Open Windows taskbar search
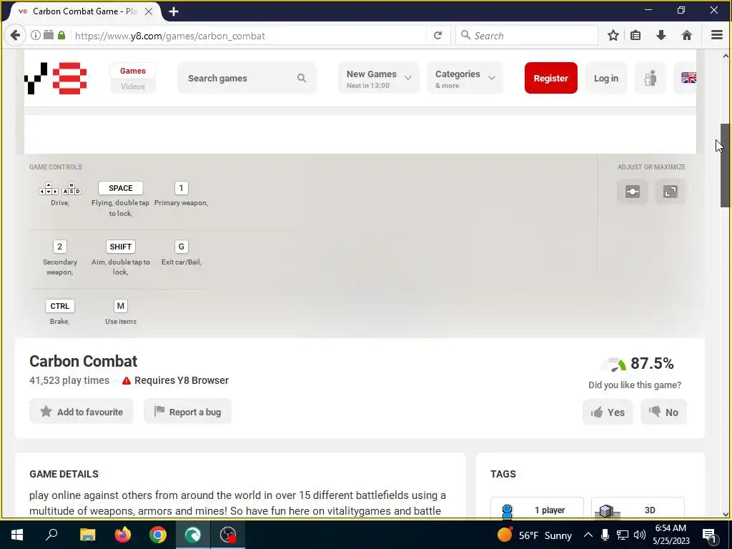This screenshot has height=549, width=732. (x=51, y=535)
